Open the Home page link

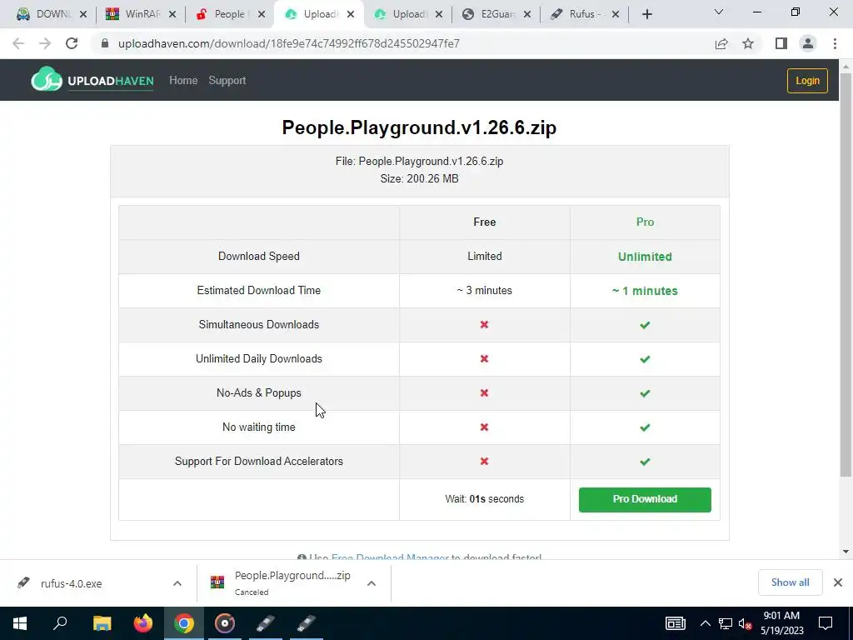click(x=183, y=81)
